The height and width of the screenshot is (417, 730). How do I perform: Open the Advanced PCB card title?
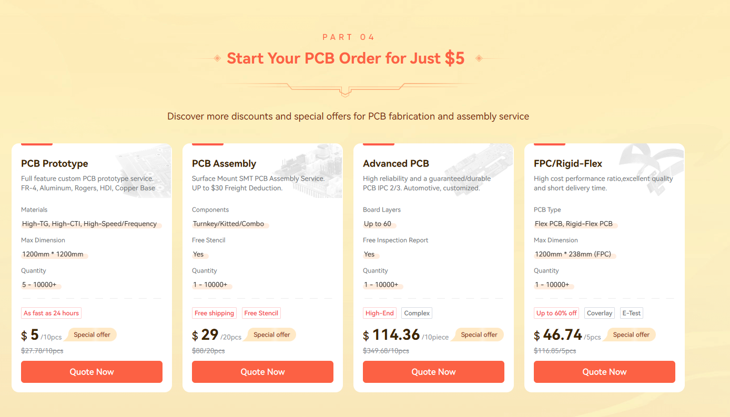396,163
